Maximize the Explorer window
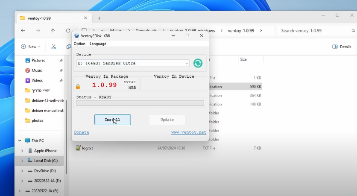This screenshot has width=357, height=196. pos(337,15)
